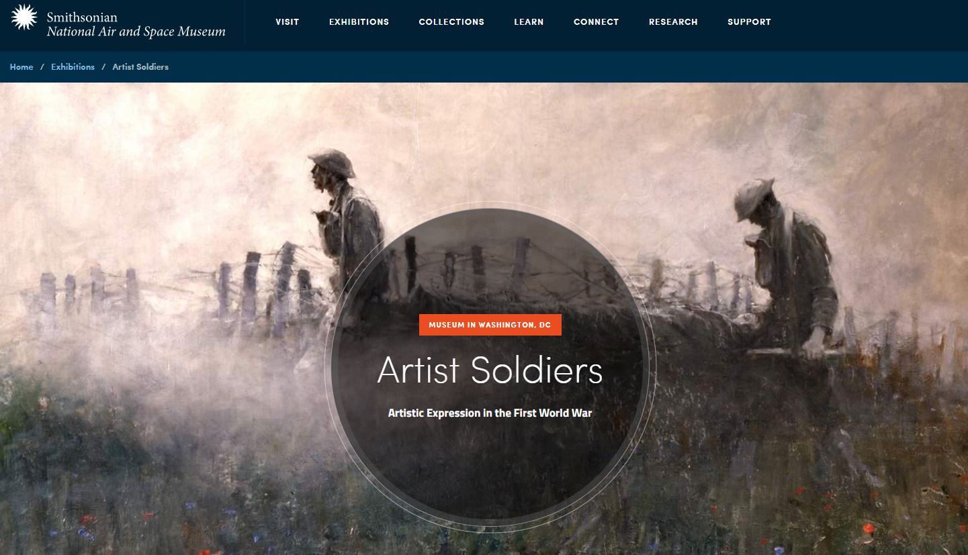Go to the Learn menu
The width and height of the screenshot is (968, 555).
(x=529, y=22)
